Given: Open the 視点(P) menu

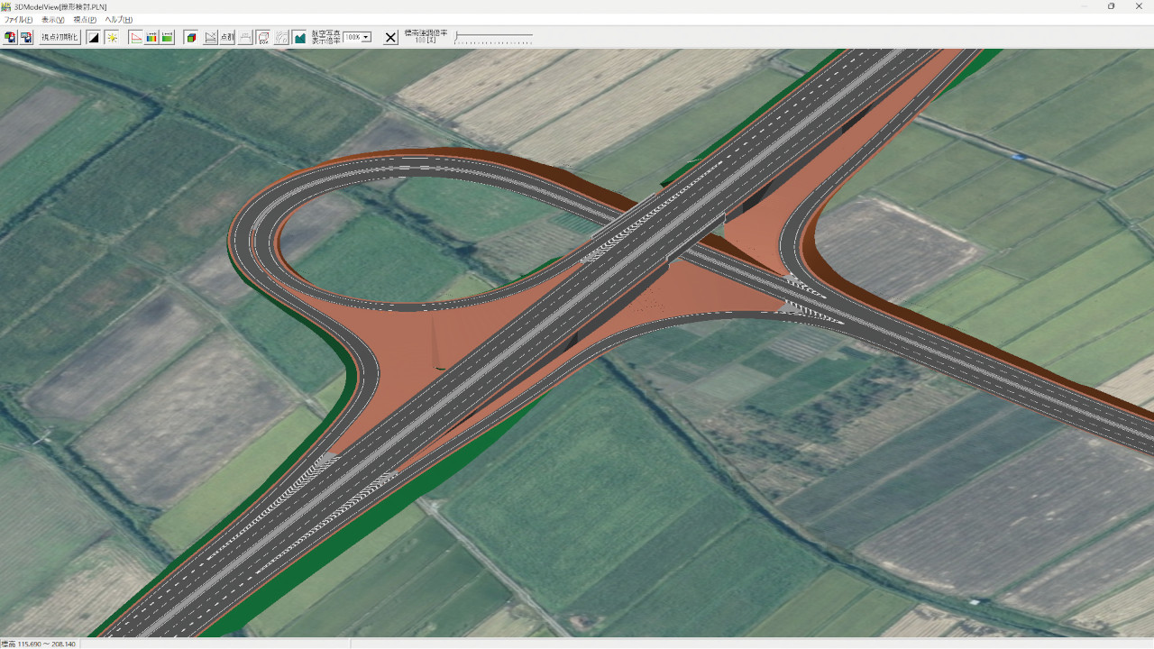Looking at the screenshot, I should click(x=85, y=20).
